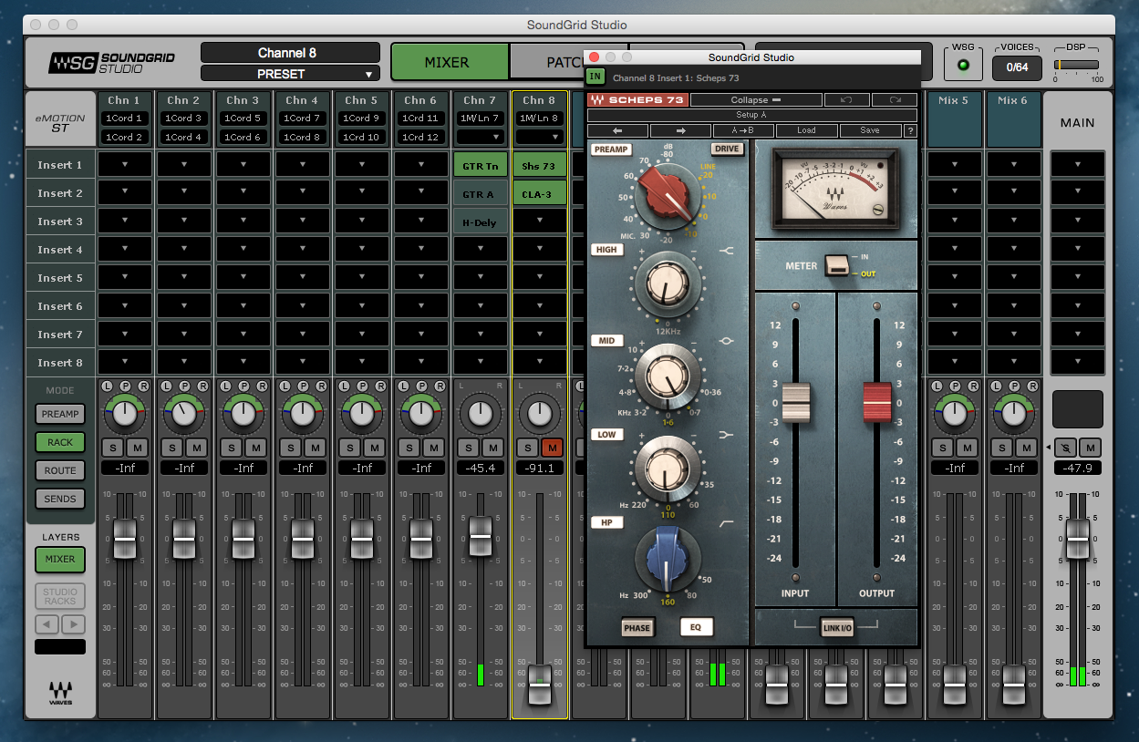Select SENDS mode
The height and width of the screenshot is (742, 1139).
click(60, 499)
